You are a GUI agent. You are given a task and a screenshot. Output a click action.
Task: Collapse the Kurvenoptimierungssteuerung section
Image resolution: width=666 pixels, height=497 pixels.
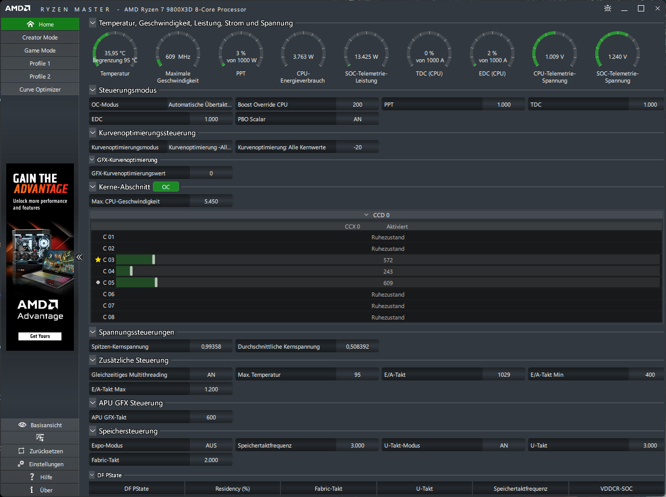pos(93,133)
